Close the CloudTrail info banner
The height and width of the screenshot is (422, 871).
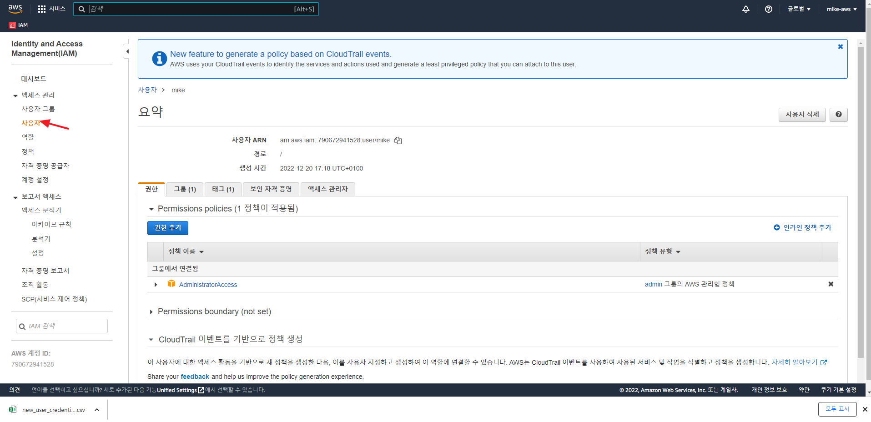pos(840,46)
